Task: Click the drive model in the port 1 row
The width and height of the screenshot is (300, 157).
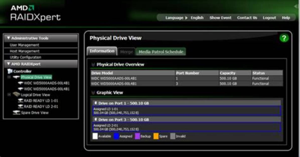Action: click(114, 78)
